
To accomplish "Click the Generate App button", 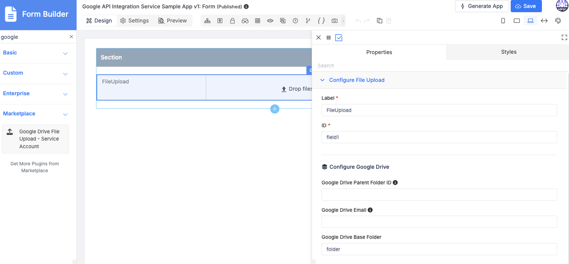I will [x=482, y=6].
